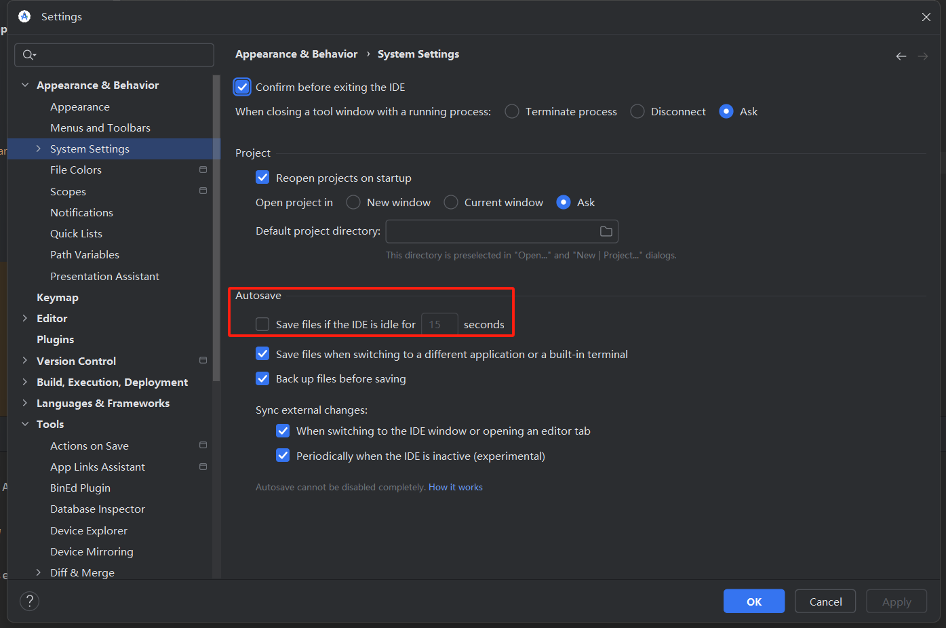Click the folder browse icon for project directory
This screenshot has height=628, width=946.
tap(606, 232)
